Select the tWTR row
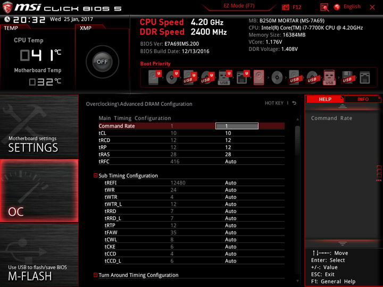This screenshot has width=383, height=287. tap(195, 197)
